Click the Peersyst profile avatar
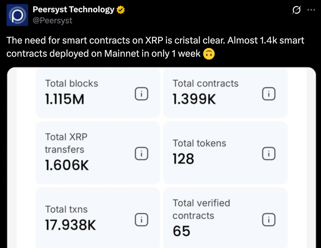 [x=18, y=15]
